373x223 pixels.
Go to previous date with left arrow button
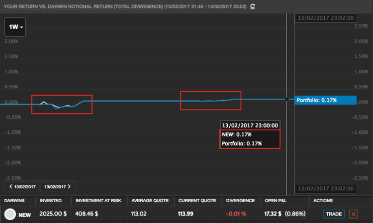pos(22,187)
